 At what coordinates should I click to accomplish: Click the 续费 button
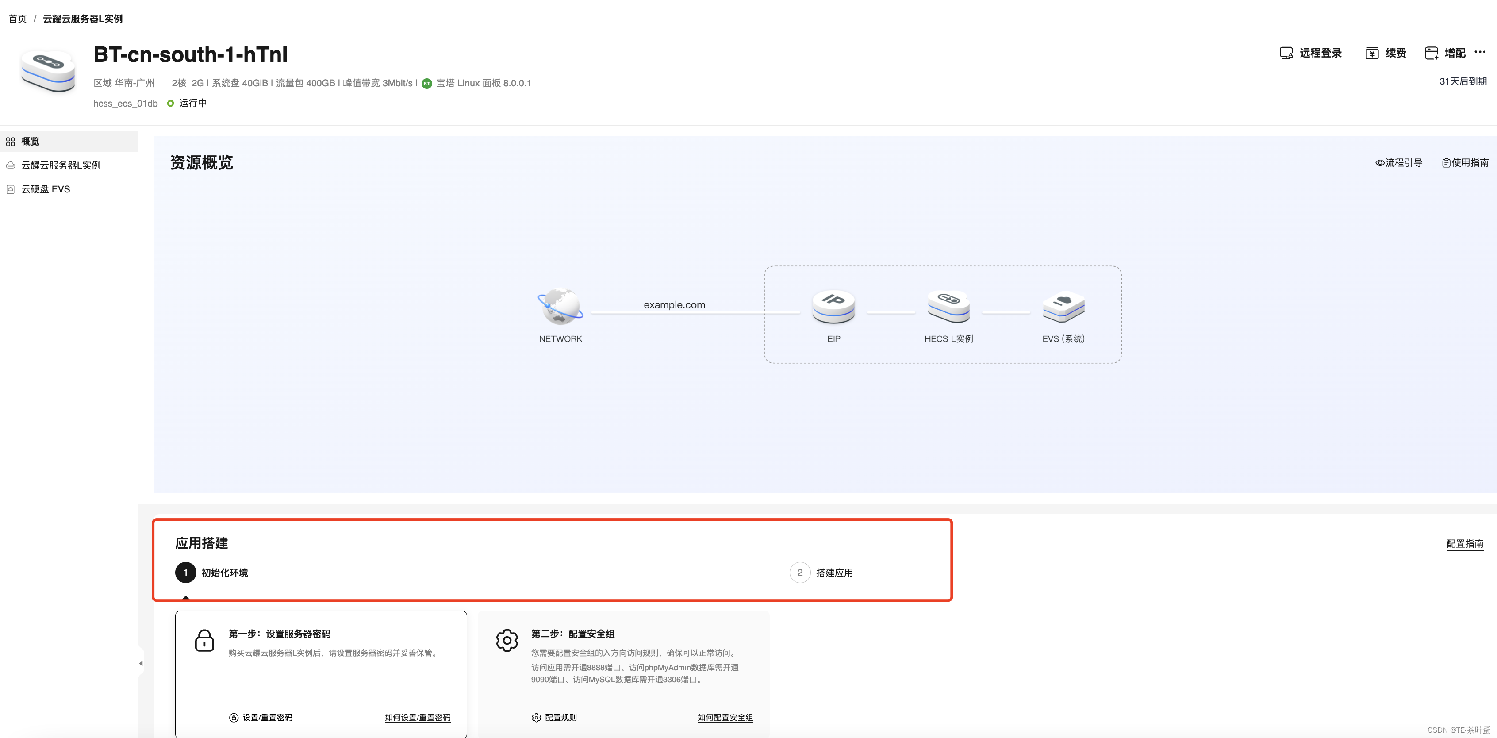(x=1386, y=53)
